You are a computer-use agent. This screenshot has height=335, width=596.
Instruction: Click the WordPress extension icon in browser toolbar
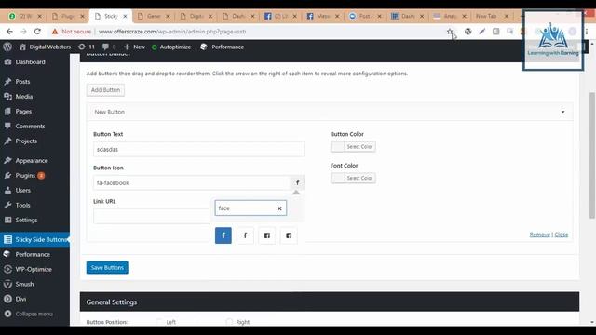(x=467, y=32)
